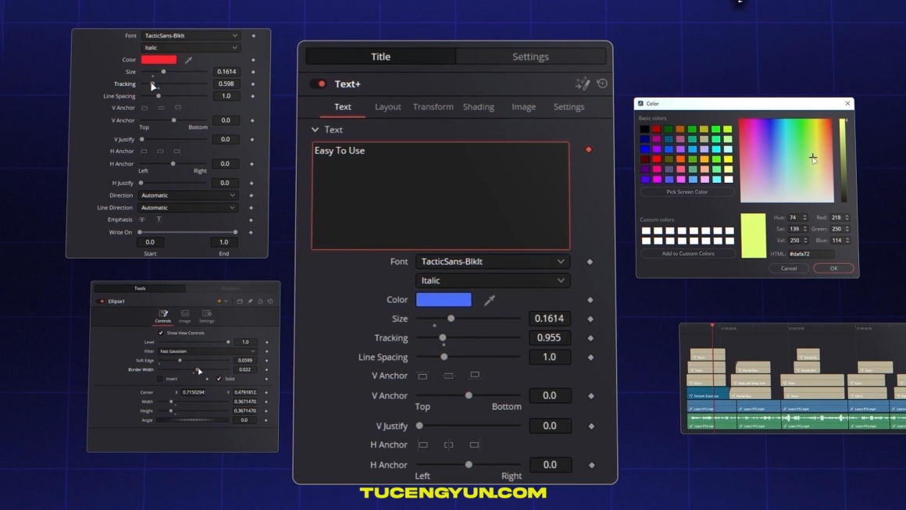Viewport: 906px width, 510px height.
Task: Click the HTML hex color input field
Action: pyautogui.click(x=811, y=254)
